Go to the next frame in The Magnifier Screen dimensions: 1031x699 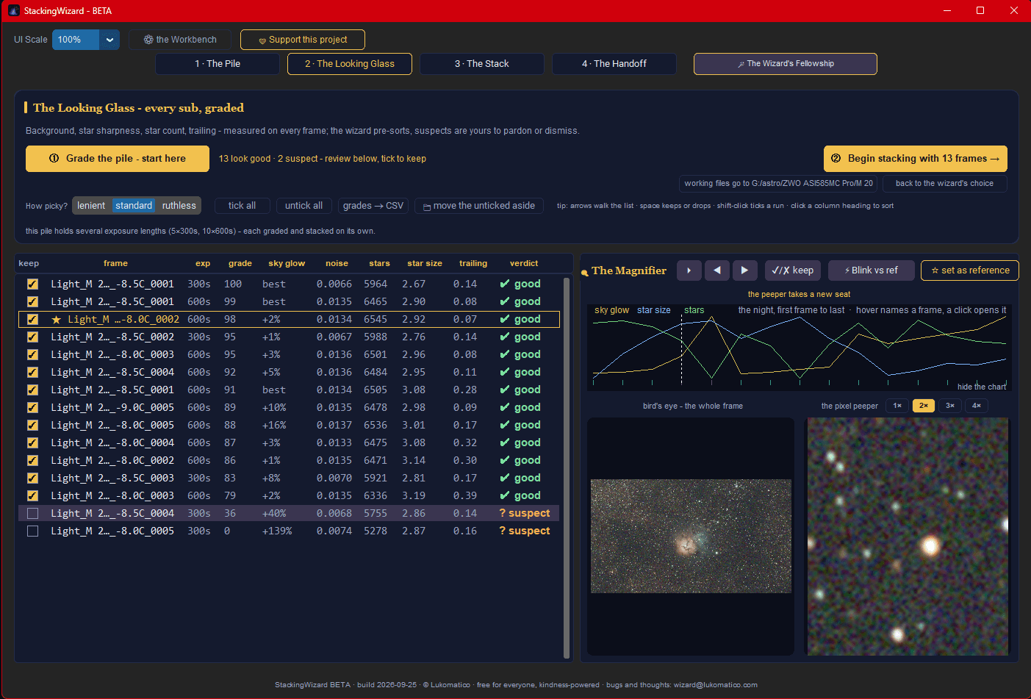(x=744, y=270)
